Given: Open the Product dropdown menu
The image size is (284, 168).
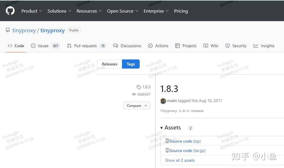Looking at the screenshot, I should click(x=31, y=11).
